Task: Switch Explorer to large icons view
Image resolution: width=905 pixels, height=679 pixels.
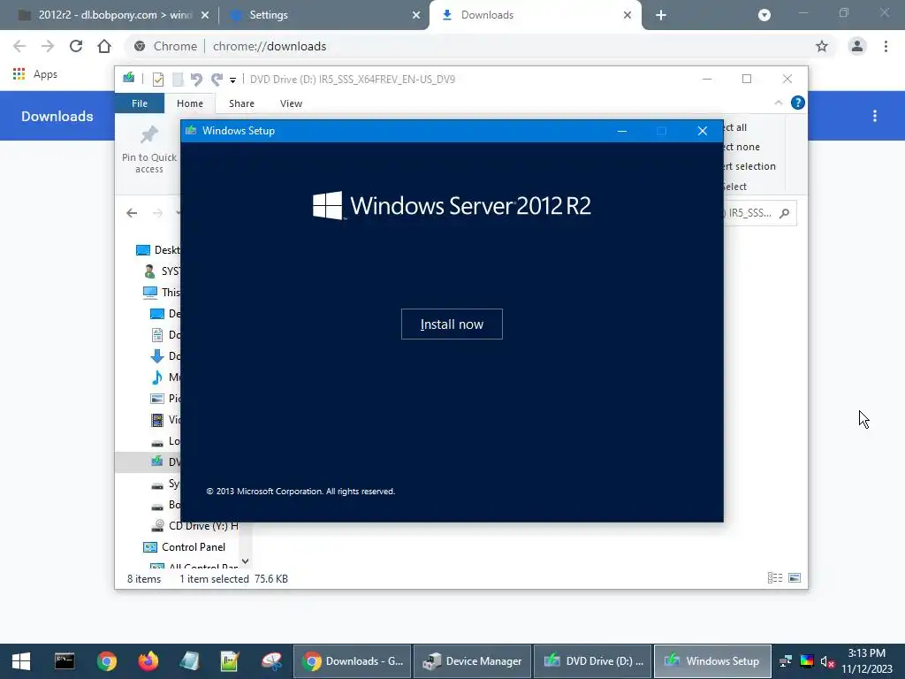Action: coord(795,578)
